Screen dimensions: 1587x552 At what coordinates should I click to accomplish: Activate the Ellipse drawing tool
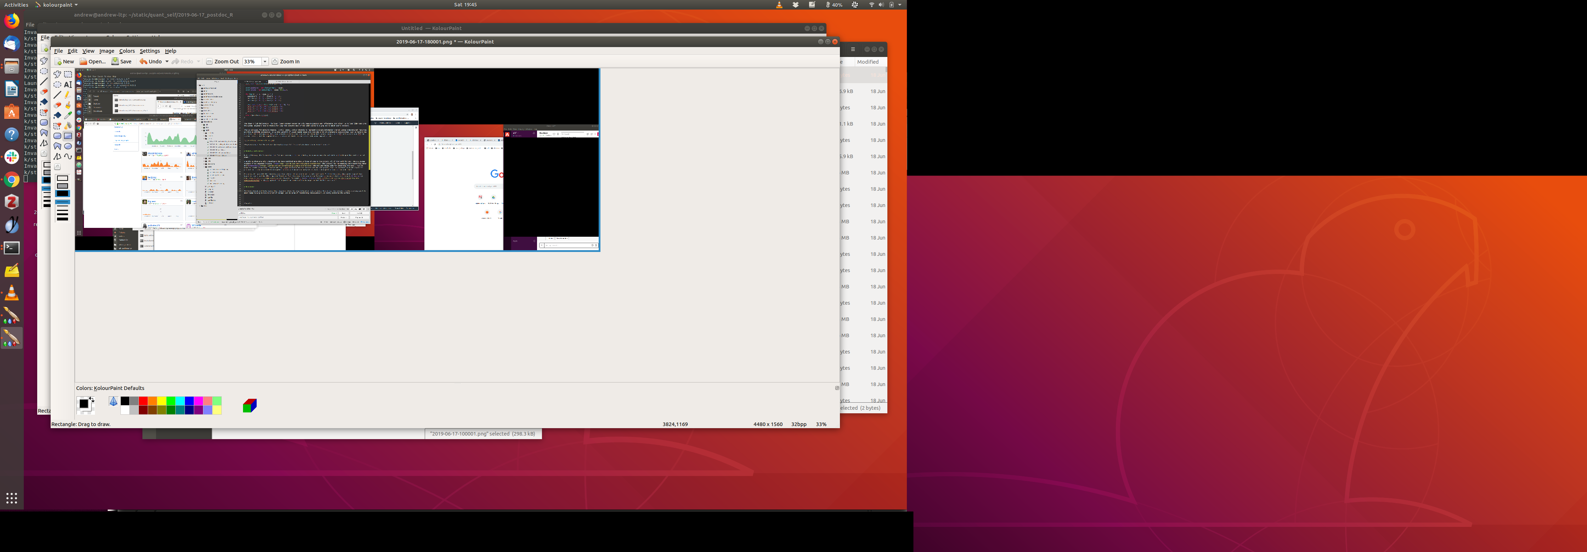click(x=68, y=146)
